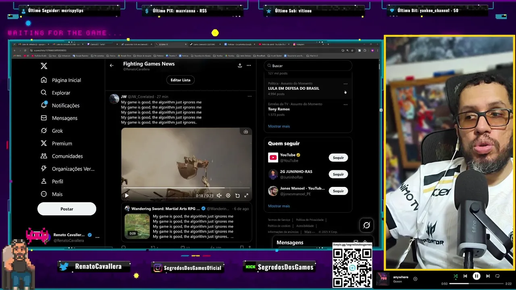This screenshot has width=516, height=290.
Task: Click the Editar Lista button
Action: pyautogui.click(x=180, y=80)
